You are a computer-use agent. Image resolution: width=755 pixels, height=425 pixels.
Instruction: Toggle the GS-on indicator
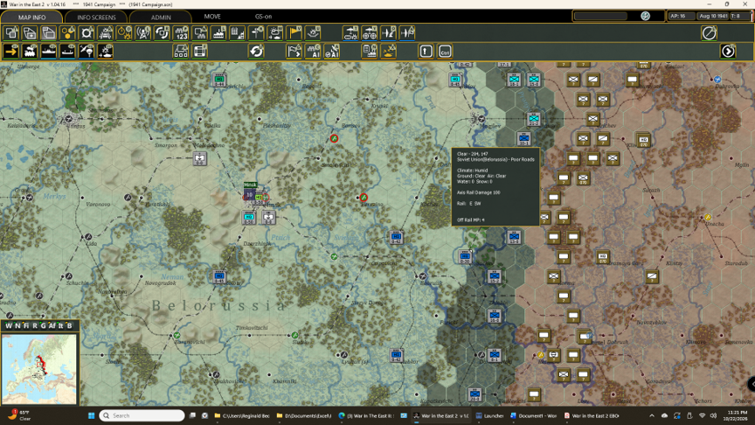click(263, 17)
